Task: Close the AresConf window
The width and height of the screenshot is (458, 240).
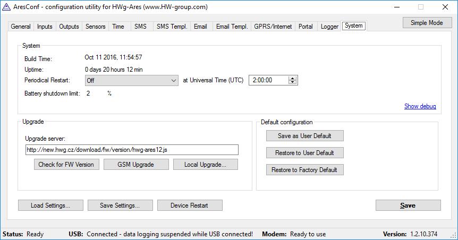Action: pos(445,7)
